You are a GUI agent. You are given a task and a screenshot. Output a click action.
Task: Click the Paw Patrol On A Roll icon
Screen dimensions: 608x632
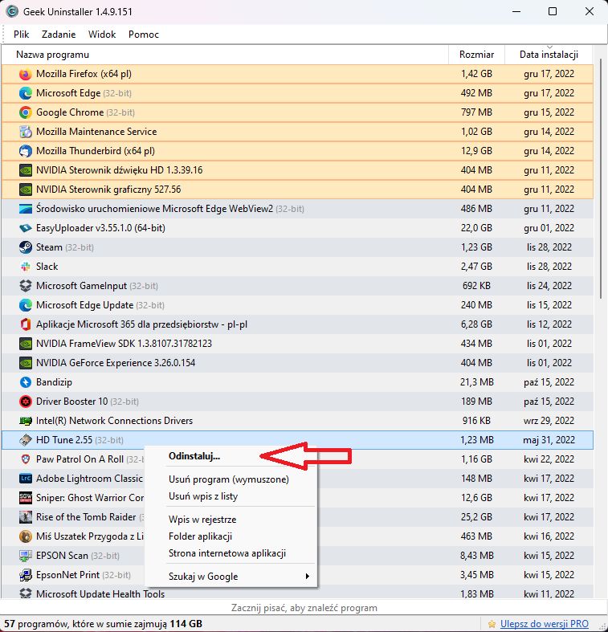tap(26, 459)
